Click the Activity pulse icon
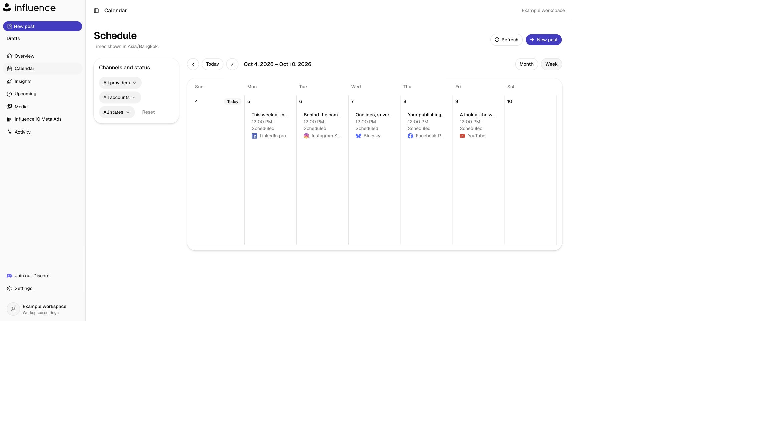Image resolution: width=760 pixels, height=428 pixels. 9,132
